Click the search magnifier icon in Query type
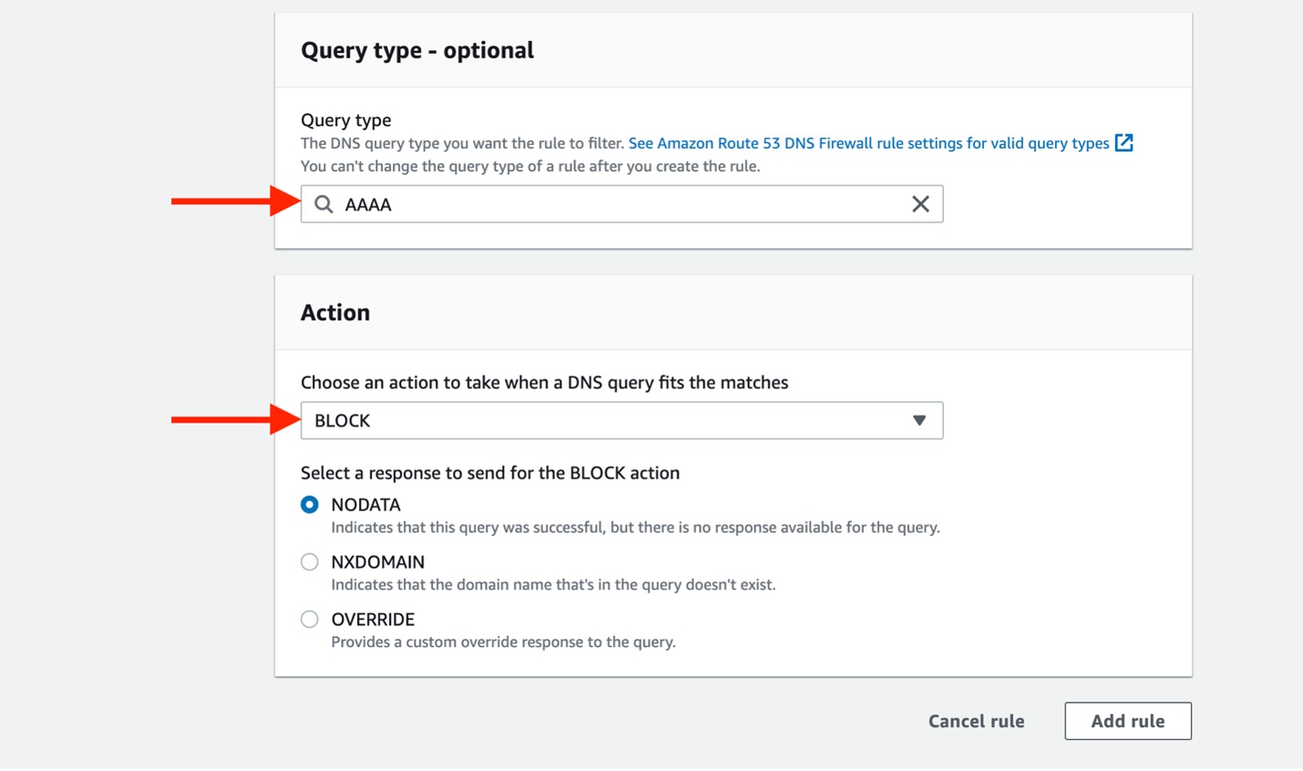 [323, 204]
